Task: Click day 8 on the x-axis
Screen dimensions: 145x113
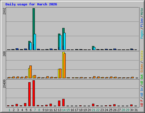Action: [39, 110]
